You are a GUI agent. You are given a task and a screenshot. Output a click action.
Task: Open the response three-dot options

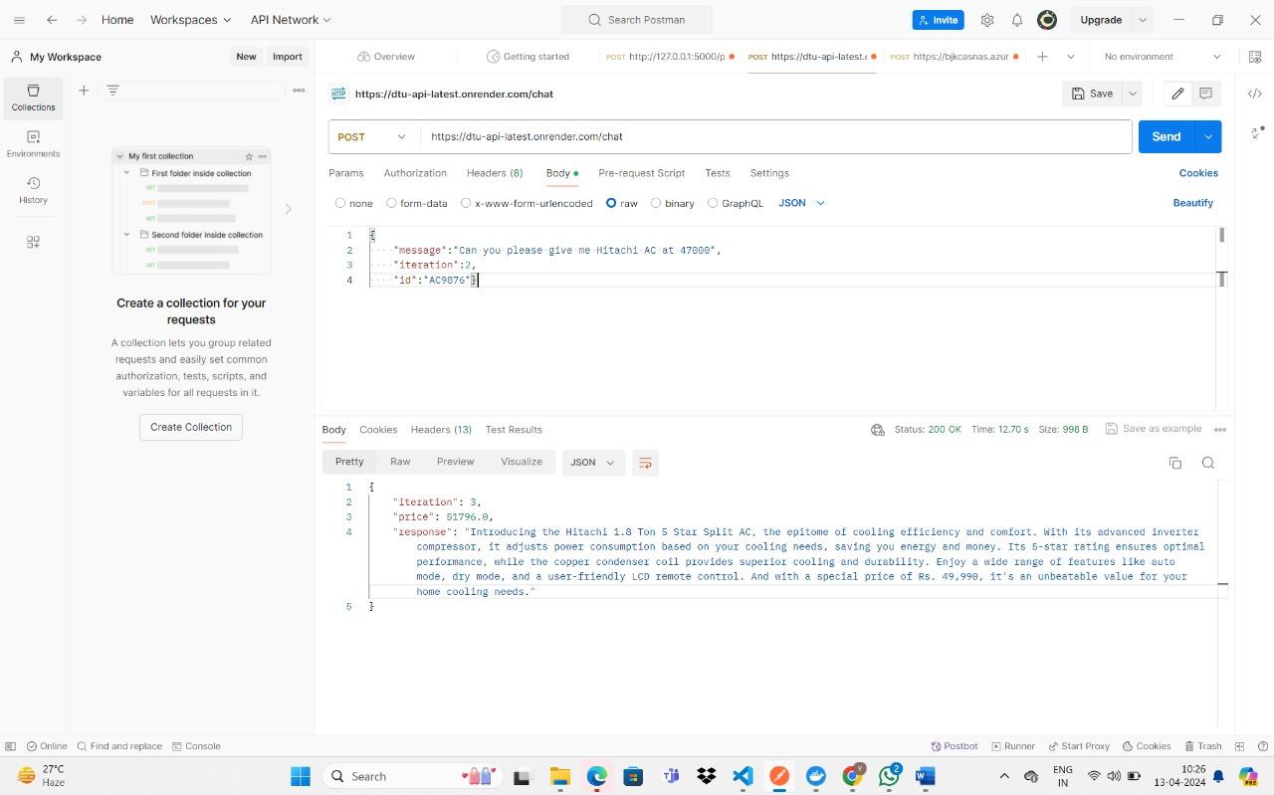pos(1220,430)
